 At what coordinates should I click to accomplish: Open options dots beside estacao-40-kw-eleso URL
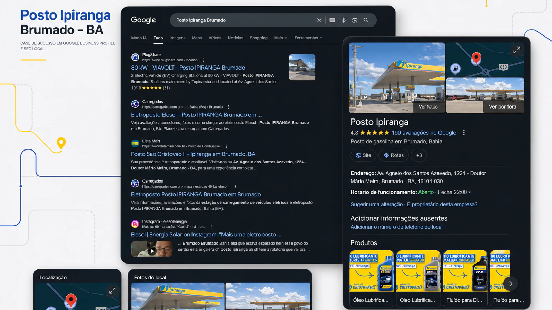(x=236, y=187)
